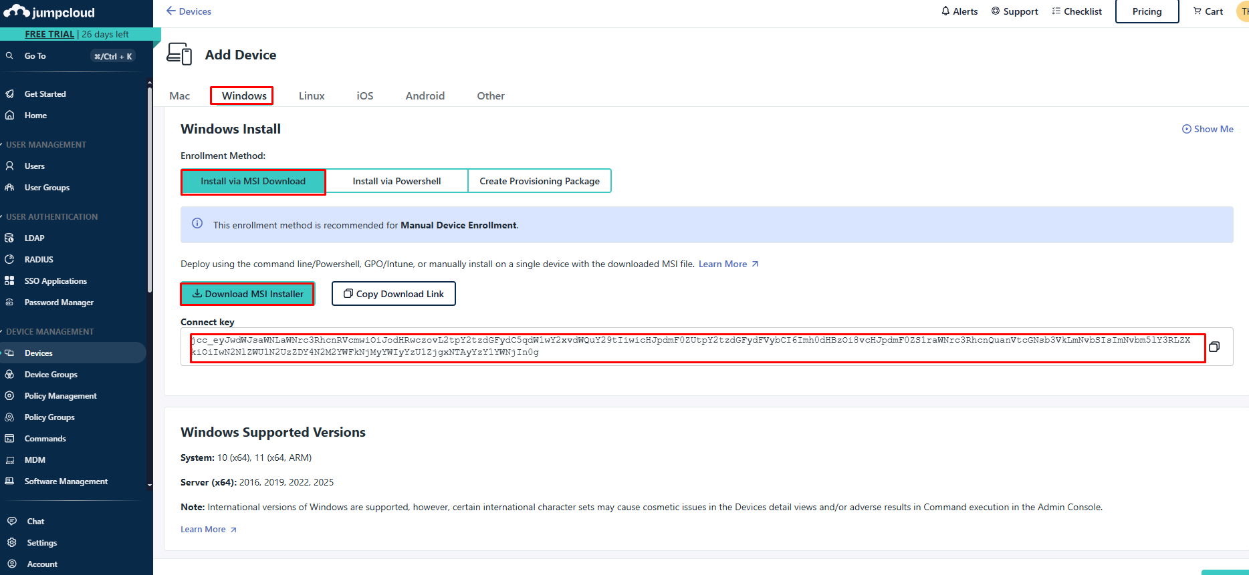Click Show Me link
This screenshot has width=1249, height=575.
click(1208, 129)
